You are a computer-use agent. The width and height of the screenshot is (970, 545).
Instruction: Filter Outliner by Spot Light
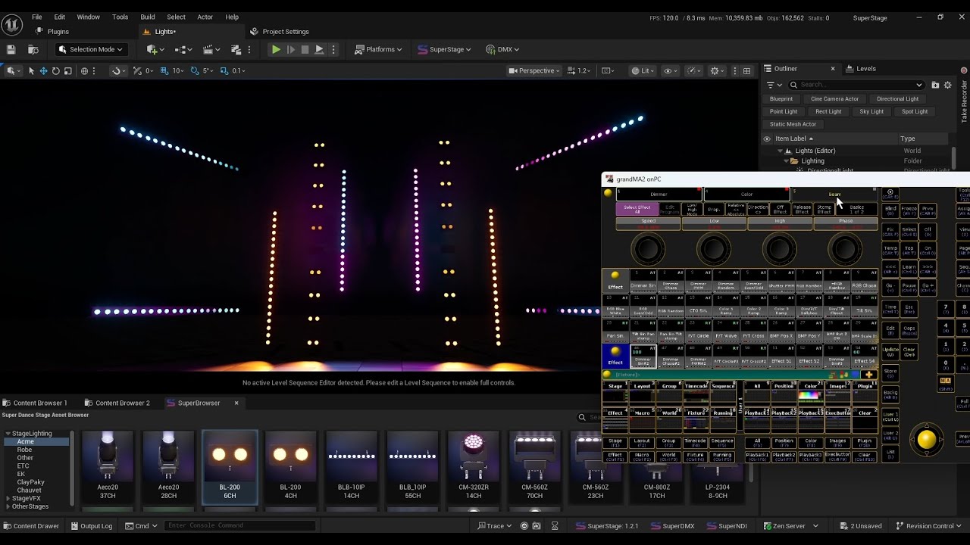pos(914,111)
